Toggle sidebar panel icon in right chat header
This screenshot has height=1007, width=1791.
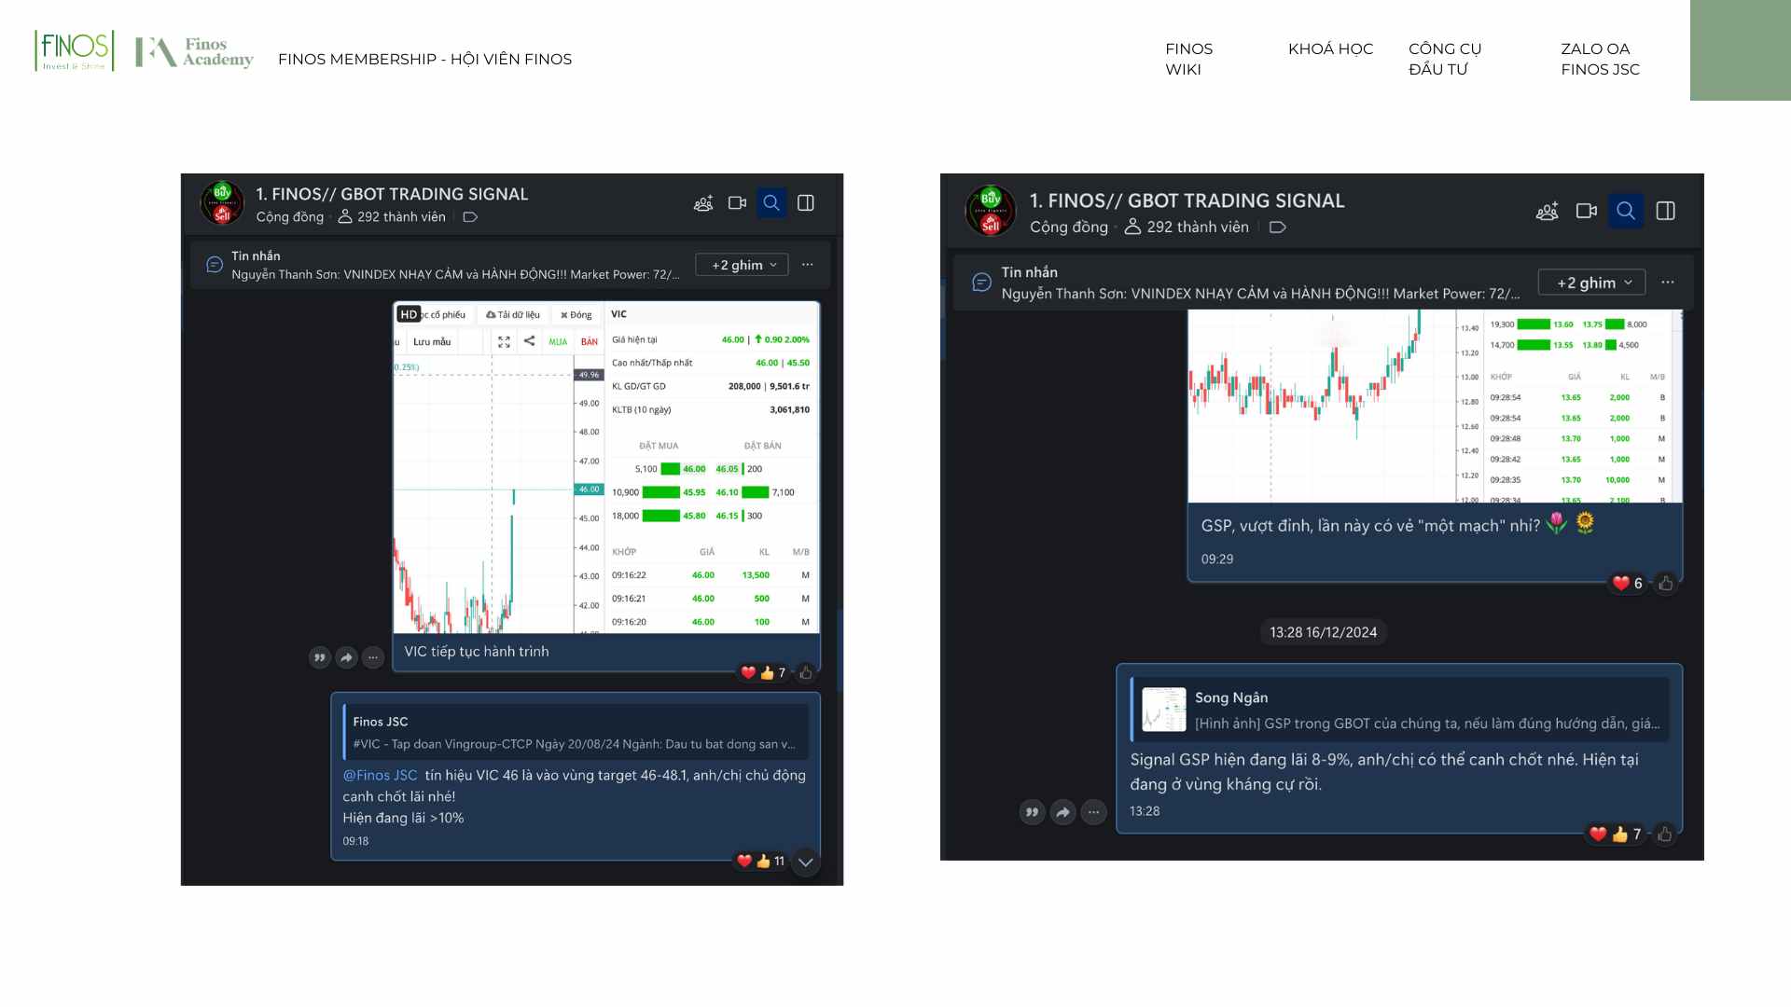[x=1665, y=211]
